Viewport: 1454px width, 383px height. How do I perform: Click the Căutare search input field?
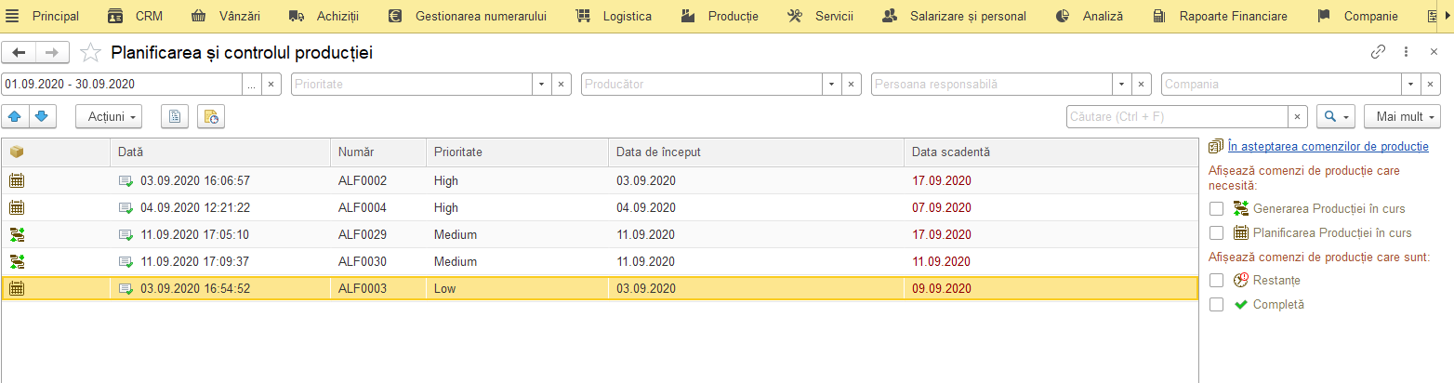pyautogui.click(x=1177, y=117)
